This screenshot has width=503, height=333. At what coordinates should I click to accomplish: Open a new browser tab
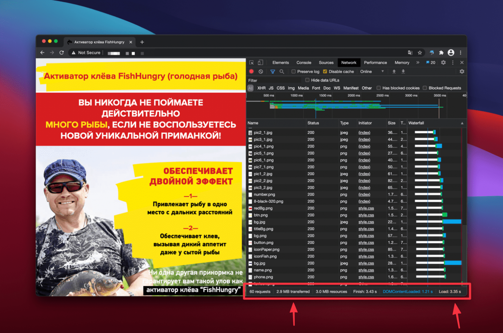point(142,42)
